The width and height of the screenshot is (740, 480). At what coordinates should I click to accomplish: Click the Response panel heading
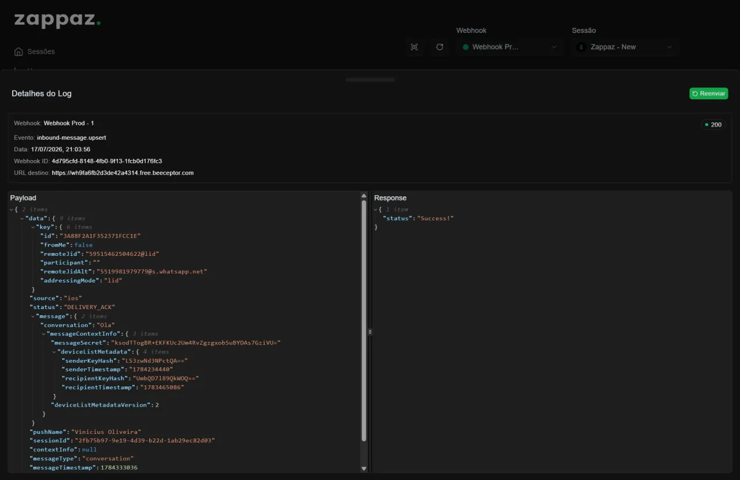tap(390, 198)
